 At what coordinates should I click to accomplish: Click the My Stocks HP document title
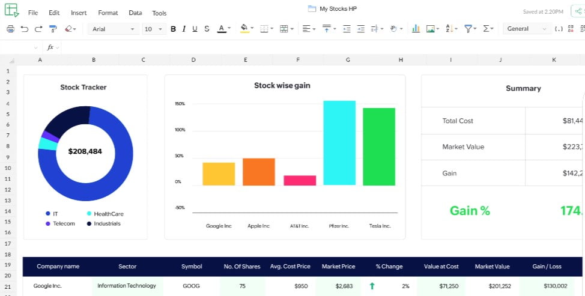(338, 9)
